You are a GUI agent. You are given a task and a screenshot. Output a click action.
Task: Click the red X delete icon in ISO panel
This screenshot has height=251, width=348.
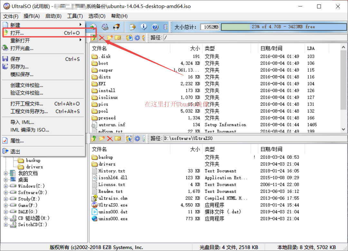(101, 38)
